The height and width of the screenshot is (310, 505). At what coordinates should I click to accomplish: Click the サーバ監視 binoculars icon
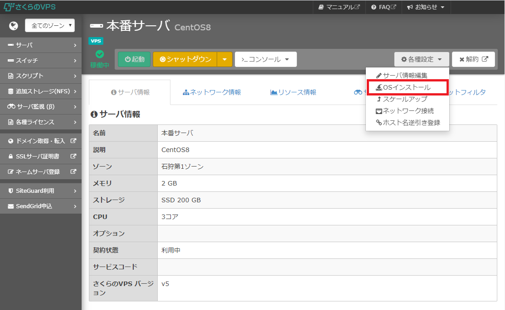pos(11,107)
